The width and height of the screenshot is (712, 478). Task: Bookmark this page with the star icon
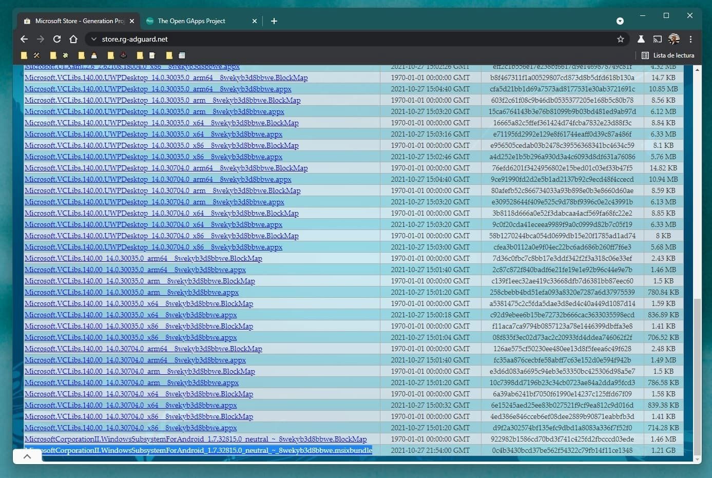pyautogui.click(x=620, y=39)
